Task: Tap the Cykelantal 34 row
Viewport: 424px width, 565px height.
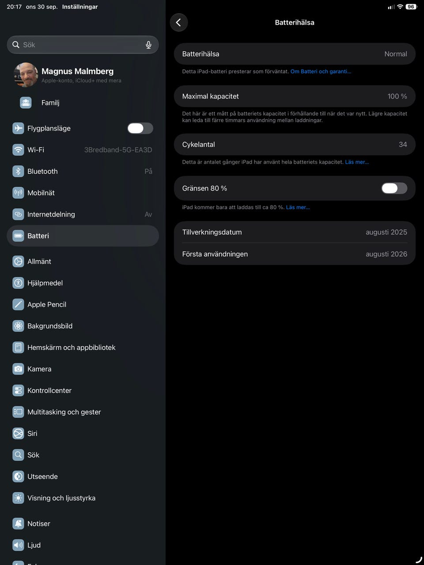Action: pyautogui.click(x=295, y=144)
